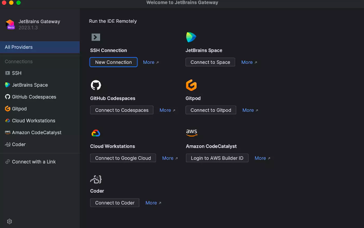Click the settings gear icon in sidebar

[x=9, y=221]
